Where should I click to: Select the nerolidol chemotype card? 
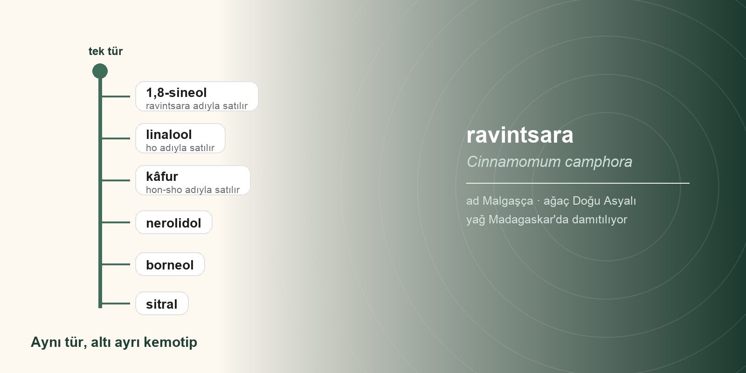point(174,222)
